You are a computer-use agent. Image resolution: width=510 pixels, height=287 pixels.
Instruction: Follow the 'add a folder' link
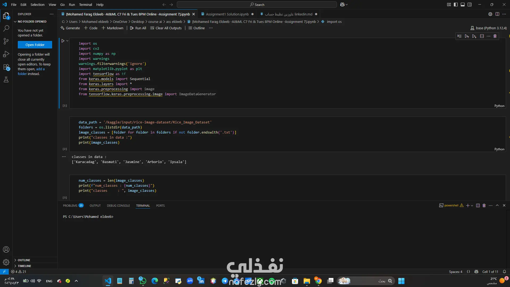[x=31, y=71]
